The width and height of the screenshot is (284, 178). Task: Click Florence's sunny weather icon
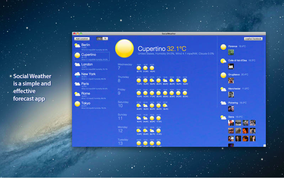point(223,47)
